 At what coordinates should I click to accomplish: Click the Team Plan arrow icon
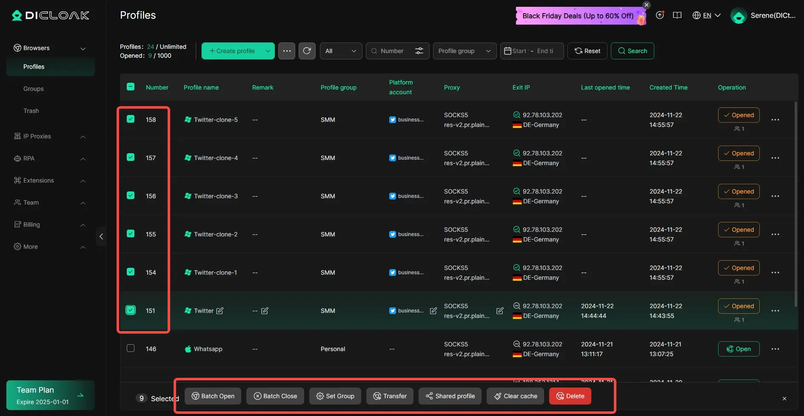click(80, 395)
